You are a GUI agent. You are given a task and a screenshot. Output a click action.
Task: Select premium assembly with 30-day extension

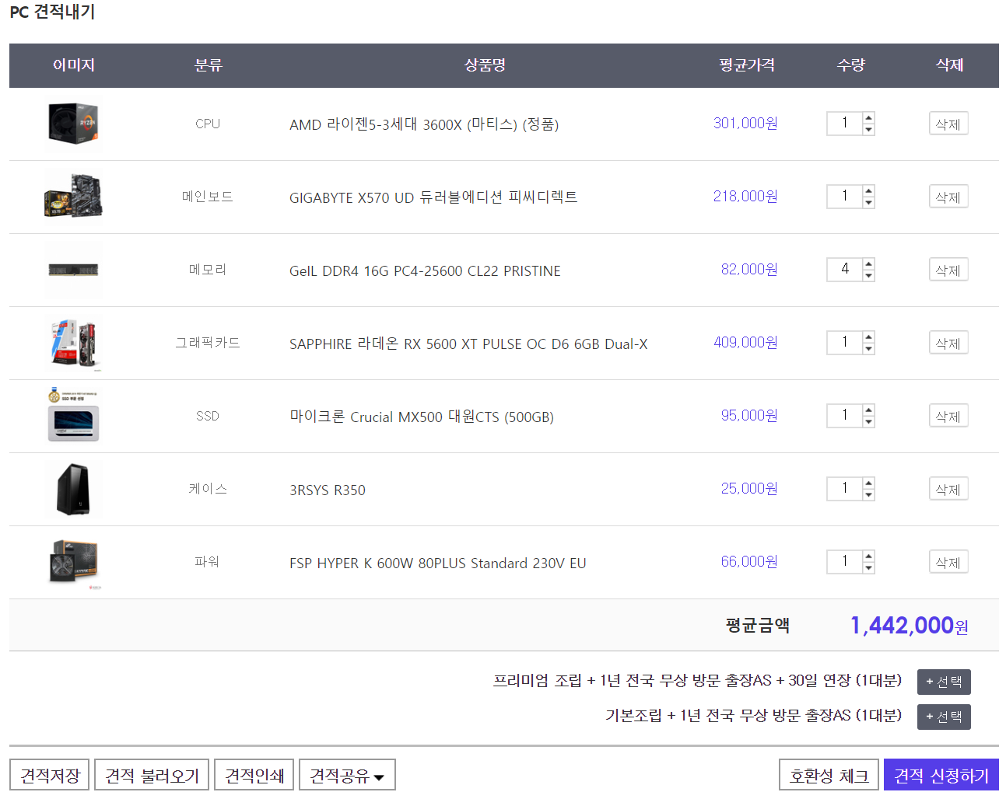944,682
